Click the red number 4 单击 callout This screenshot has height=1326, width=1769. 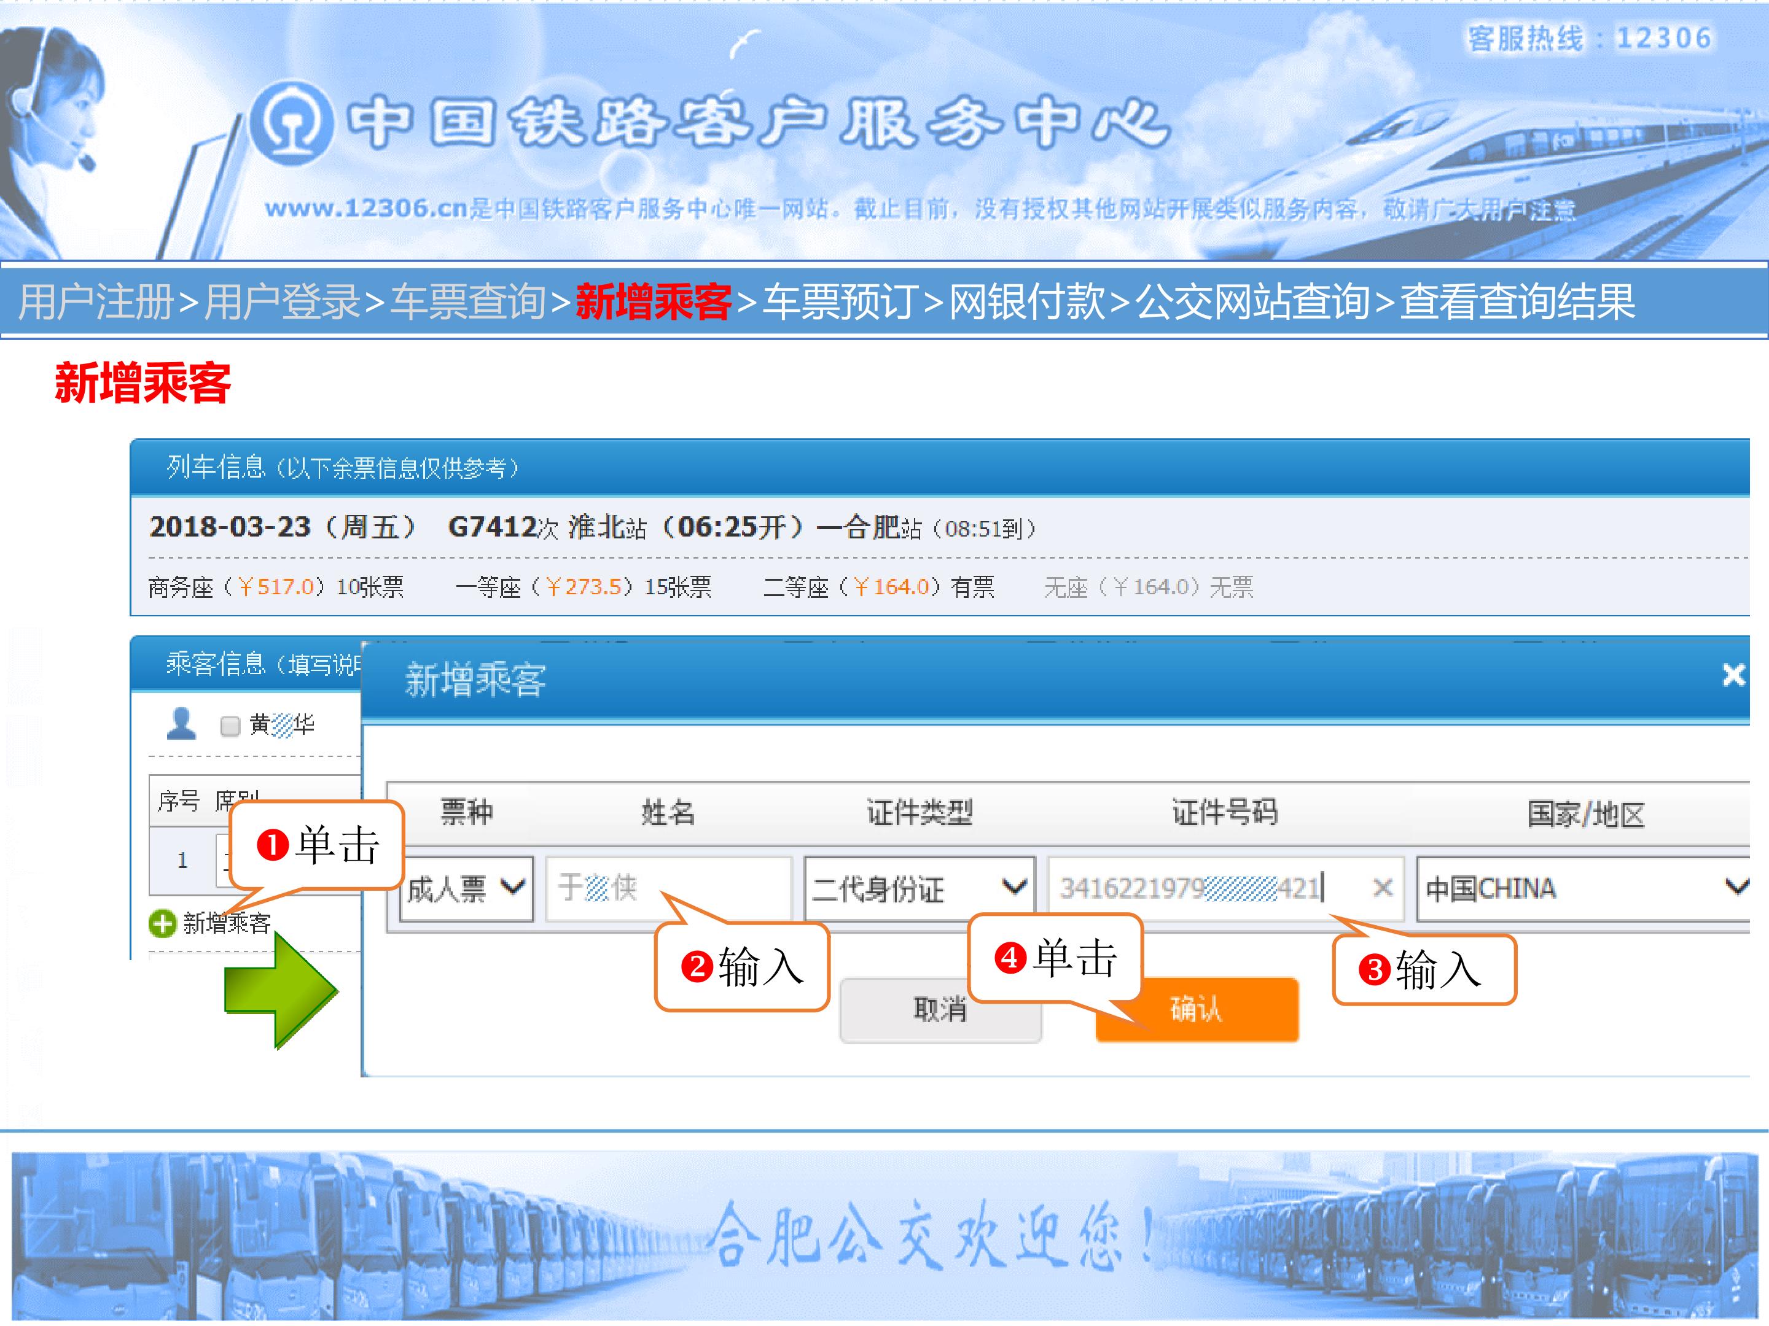(x=1055, y=956)
